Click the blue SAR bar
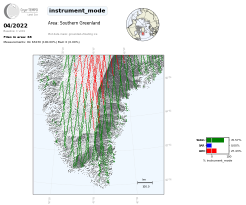This screenshot has width=246, height=205. (209, 145)
